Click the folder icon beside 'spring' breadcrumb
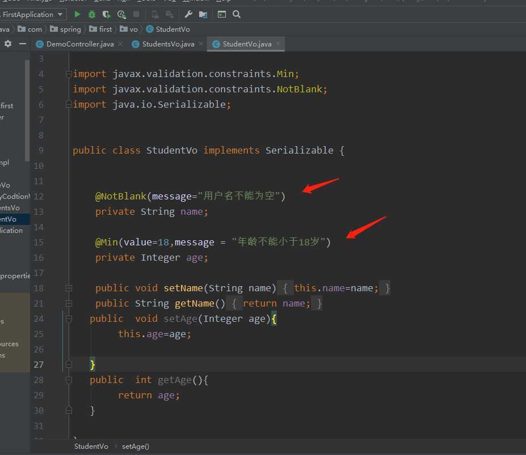The image size is (526, 455). (x=54, y=29)
